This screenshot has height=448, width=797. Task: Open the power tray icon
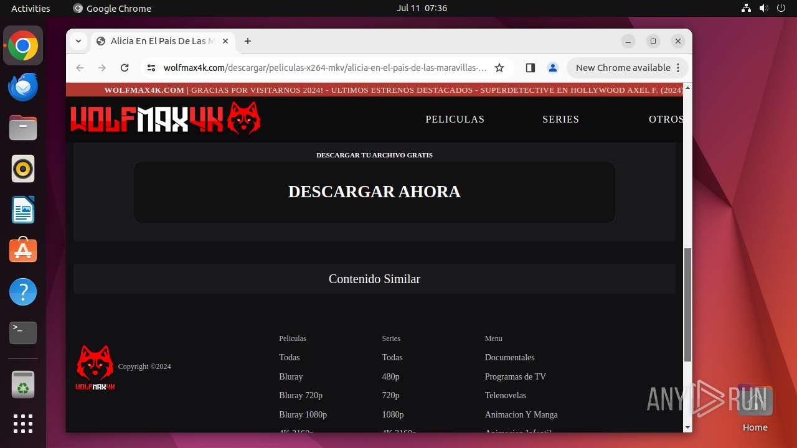coord(781,8)
